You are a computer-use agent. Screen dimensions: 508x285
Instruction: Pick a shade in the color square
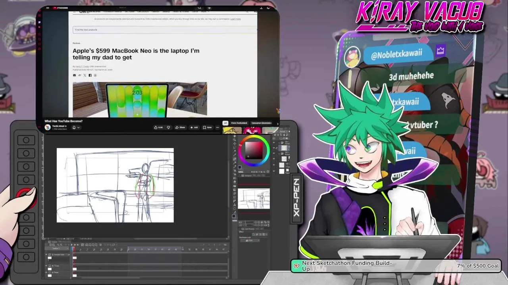(x=254, y=150)
